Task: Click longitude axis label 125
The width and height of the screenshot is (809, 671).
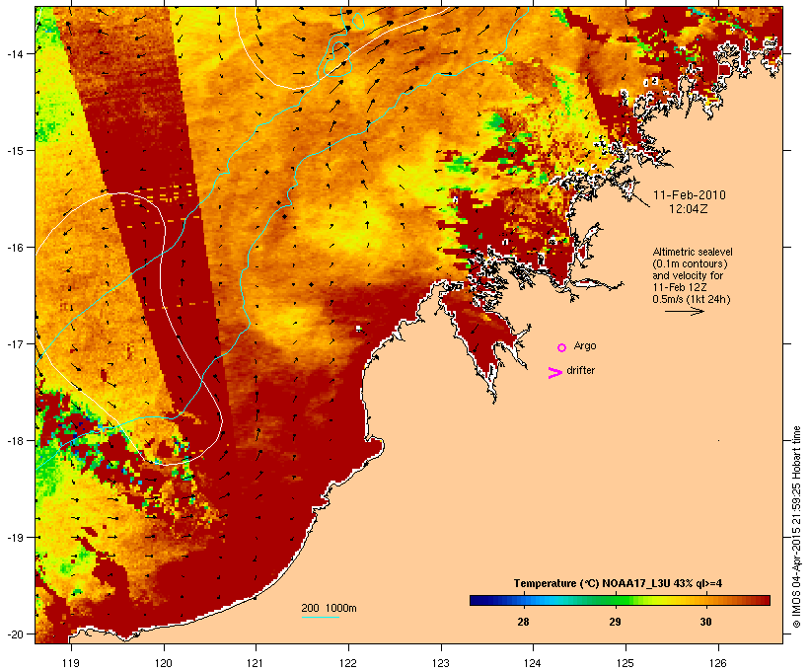Action: 625,663
